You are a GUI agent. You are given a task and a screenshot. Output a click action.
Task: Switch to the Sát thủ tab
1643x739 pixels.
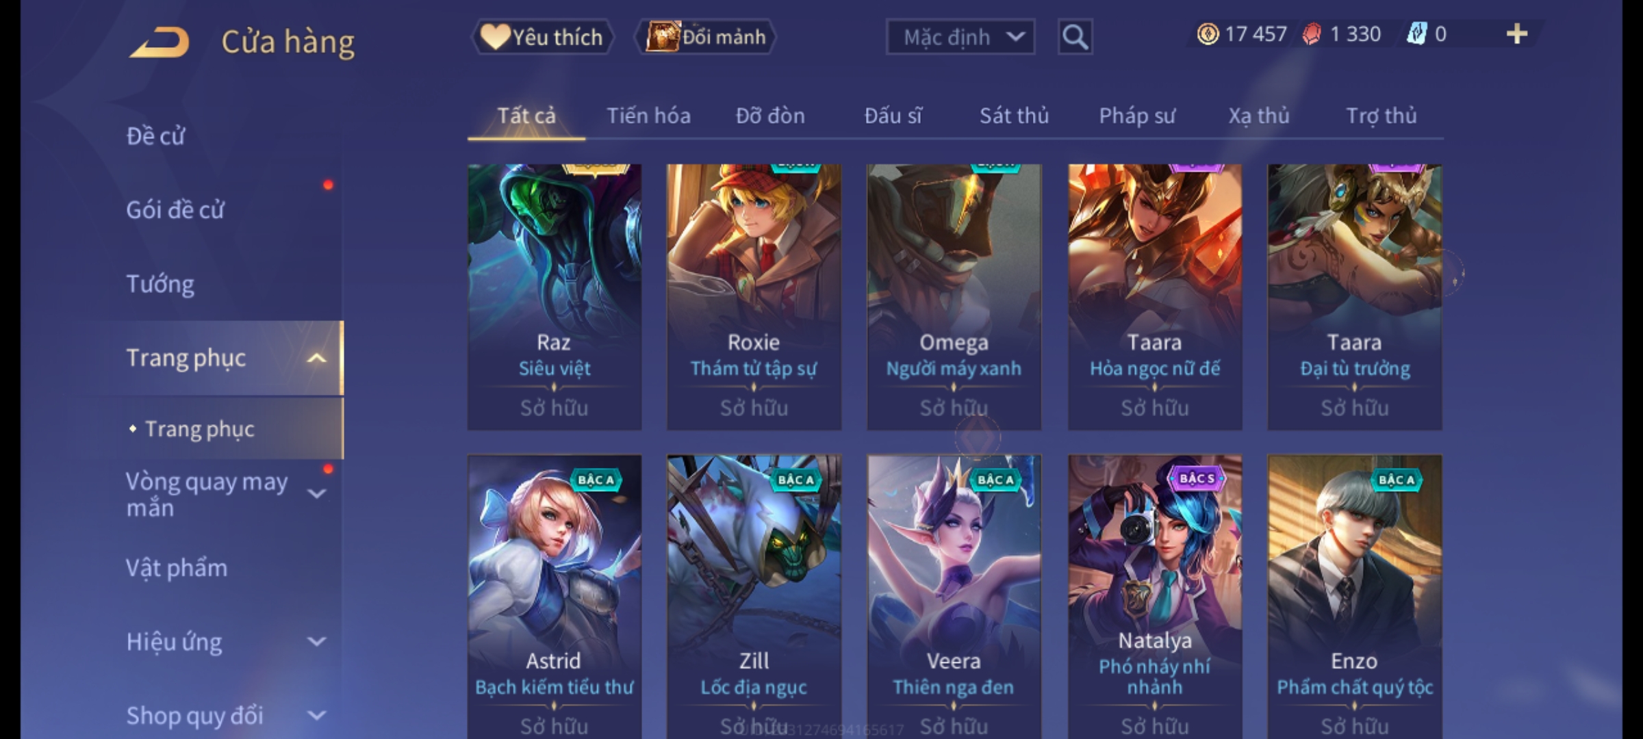[x=1014, y=116]
